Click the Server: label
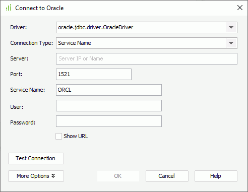Viewport: 248px width, 192px height. (x=19, y=58)
